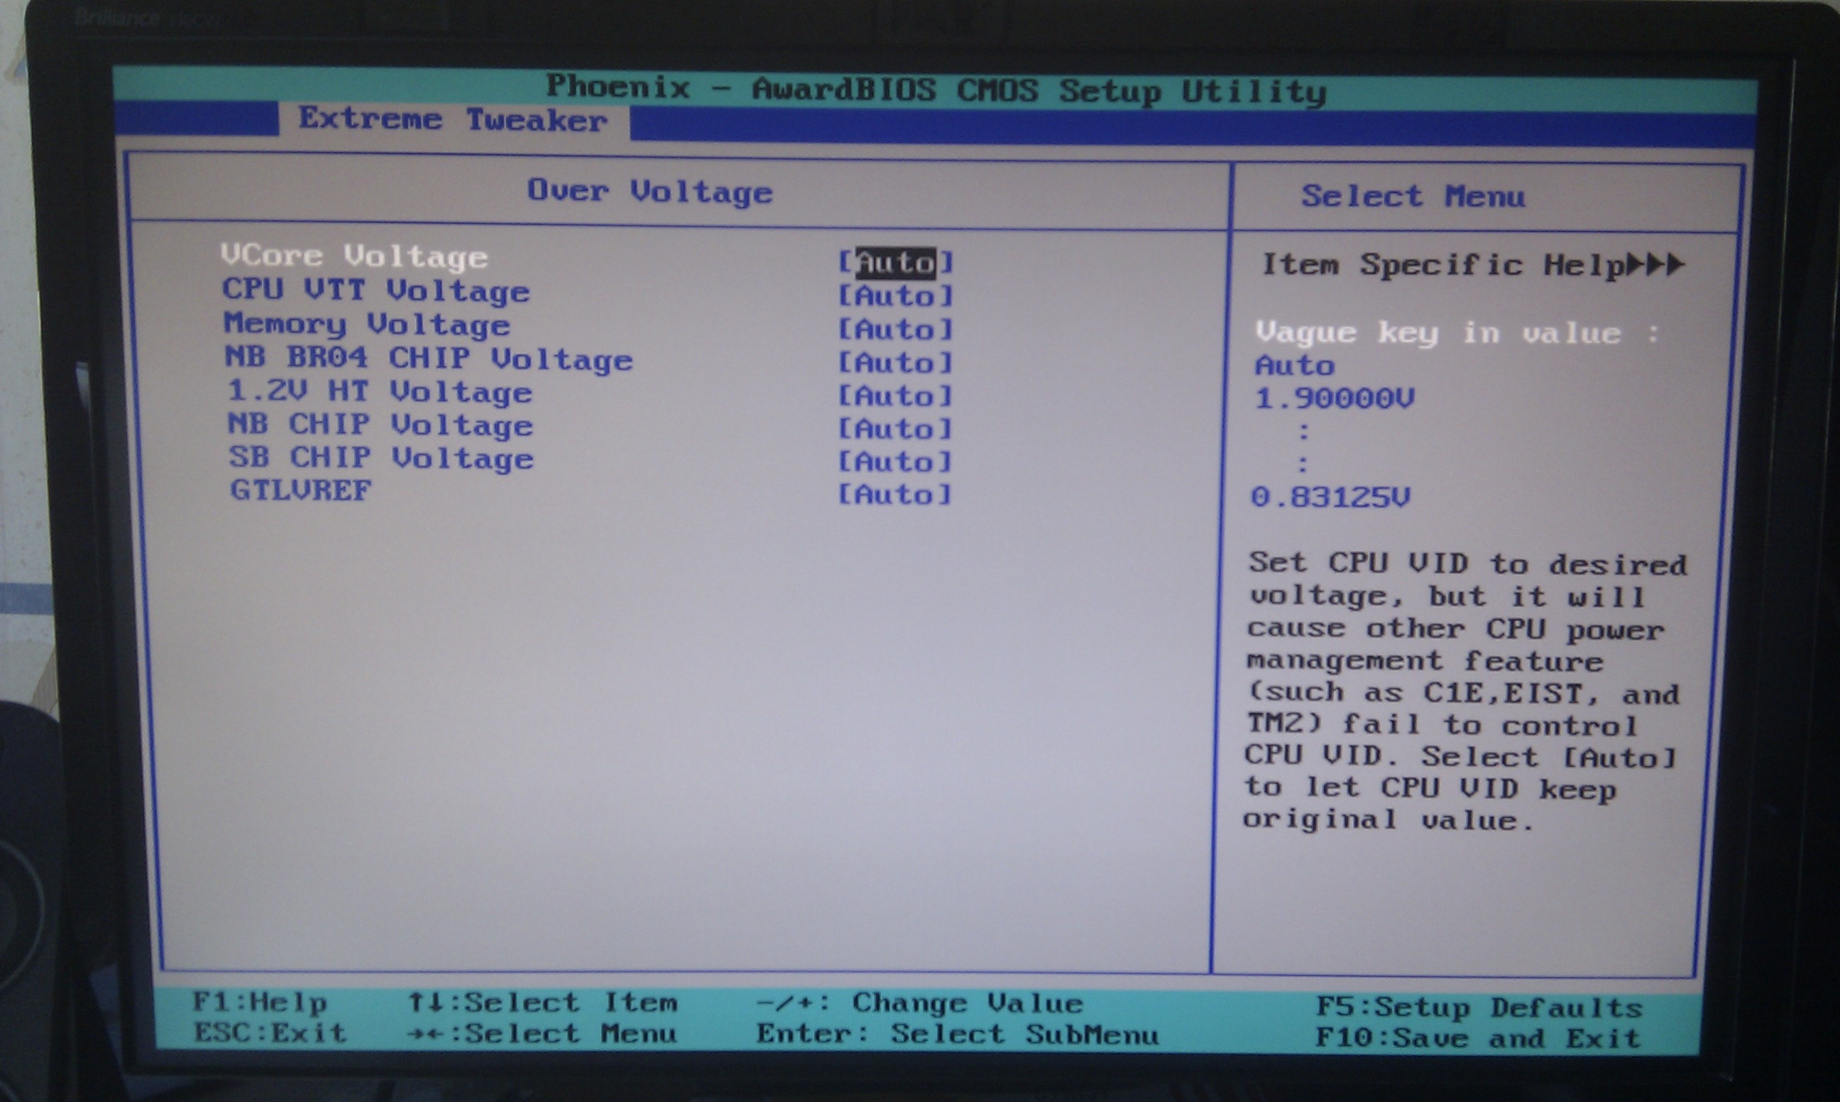Change NB BR04 CHIP Voltage value
Screen dimensions: 1840x1102
895,362
